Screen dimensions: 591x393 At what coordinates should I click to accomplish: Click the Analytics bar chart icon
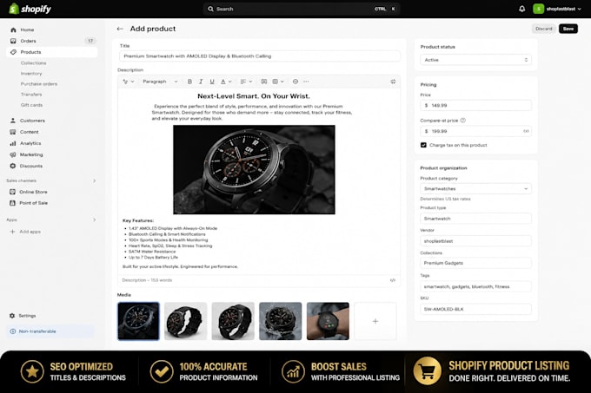point(13,143)
